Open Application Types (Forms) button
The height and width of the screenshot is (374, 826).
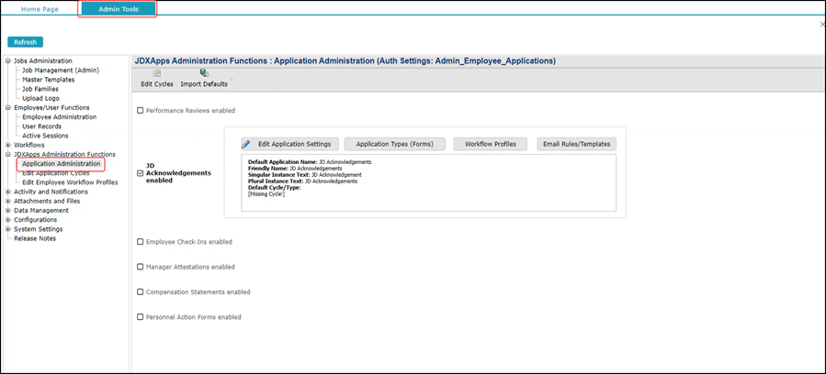point(394,144)
